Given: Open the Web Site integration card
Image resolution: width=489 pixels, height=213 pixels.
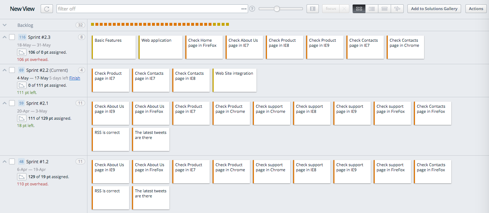Looking at the screenshot, I should pyautogui.click(x=235, y=80).
